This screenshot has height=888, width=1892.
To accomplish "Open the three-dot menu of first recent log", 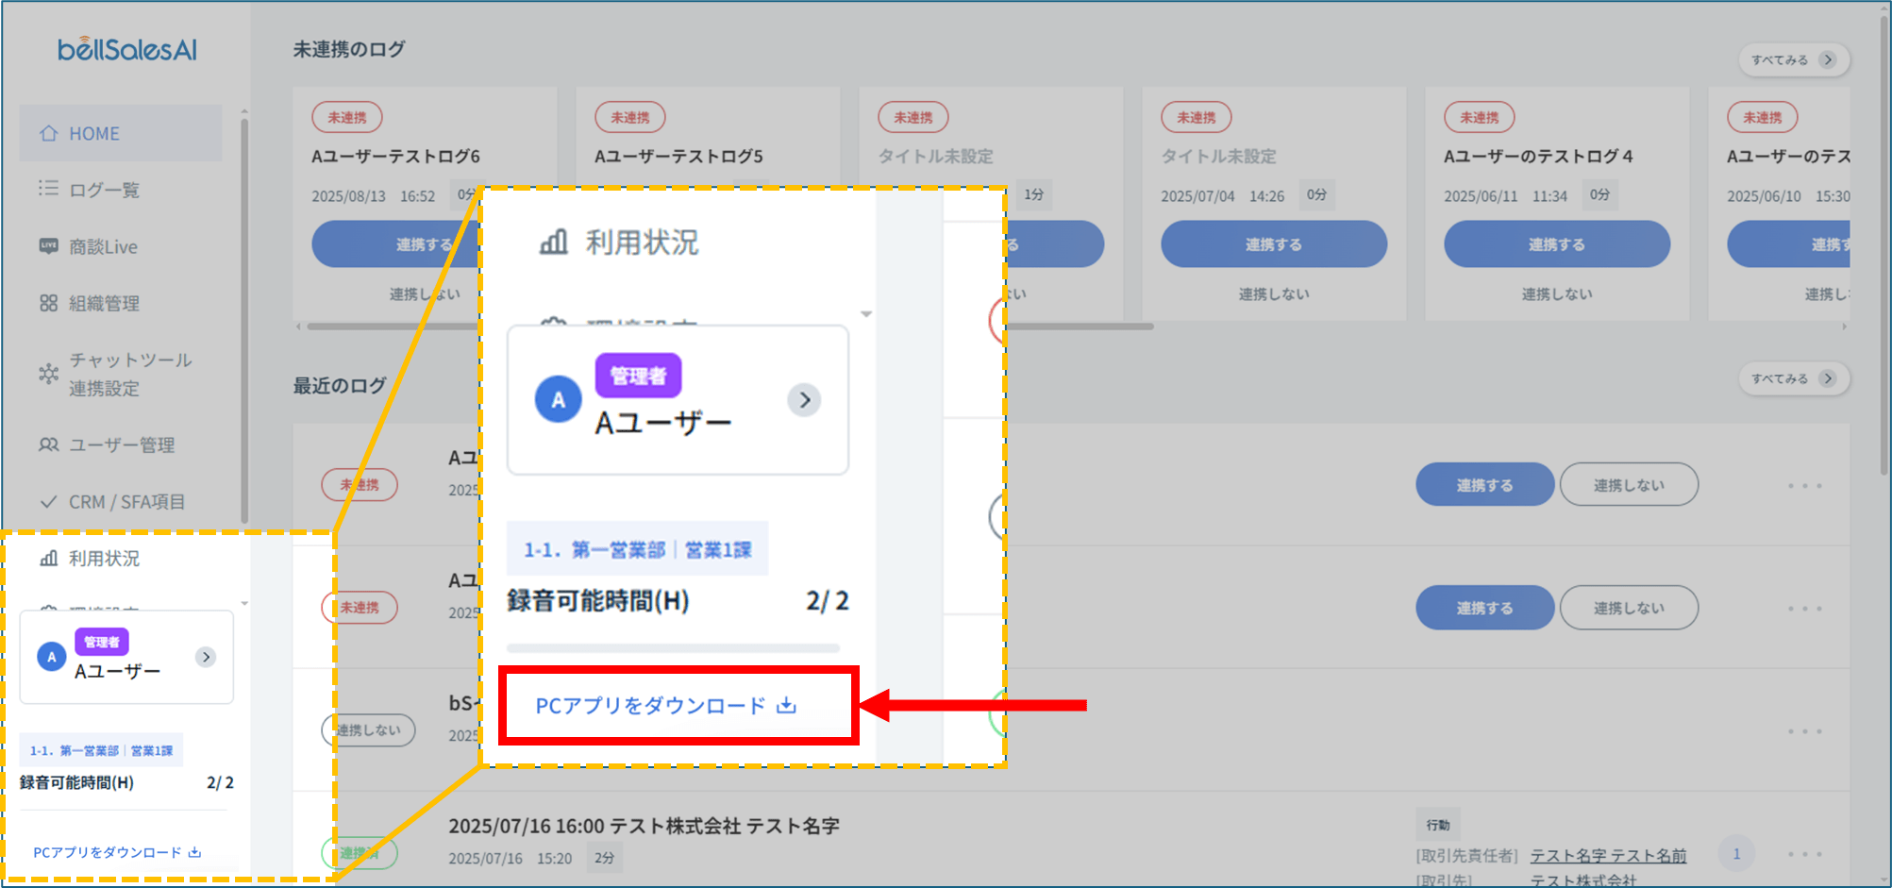I will [x=1804, y=486].
